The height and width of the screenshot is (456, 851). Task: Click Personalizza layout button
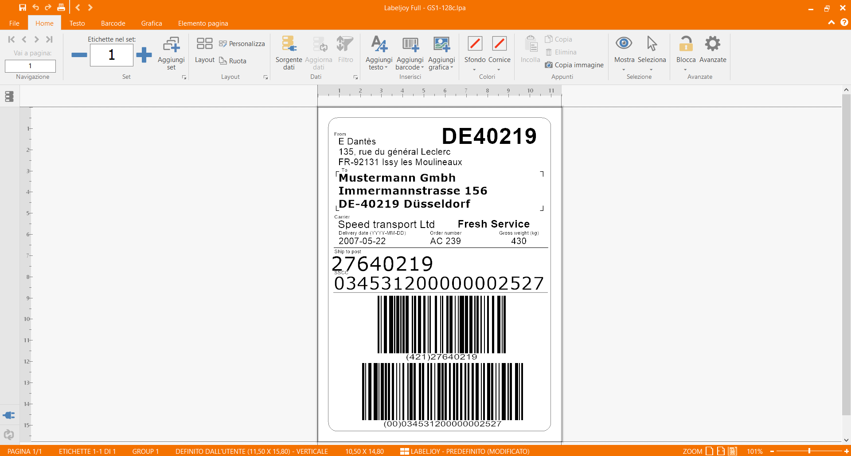click(x=242, y=43)
